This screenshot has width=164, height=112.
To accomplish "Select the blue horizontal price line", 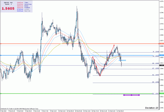I will [x=80, y=55].
